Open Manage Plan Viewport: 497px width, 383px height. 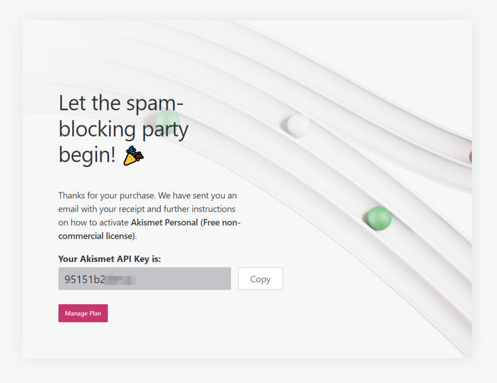pyautogui.click(x=83, y=313)
